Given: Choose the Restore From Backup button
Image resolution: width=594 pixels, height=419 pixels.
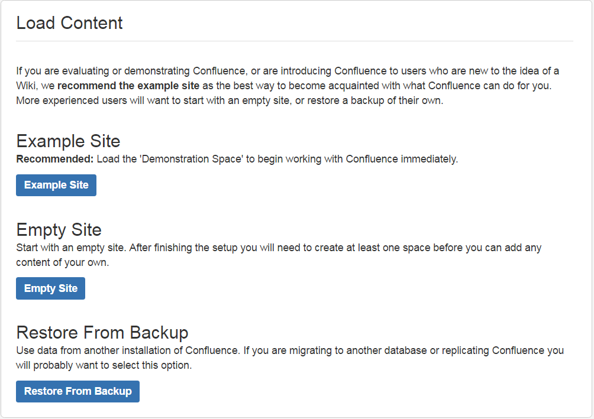Looking at the screenshot, I should (x=78, y=391).
